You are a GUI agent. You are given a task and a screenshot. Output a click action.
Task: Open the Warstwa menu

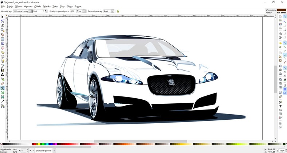point(28,7)
